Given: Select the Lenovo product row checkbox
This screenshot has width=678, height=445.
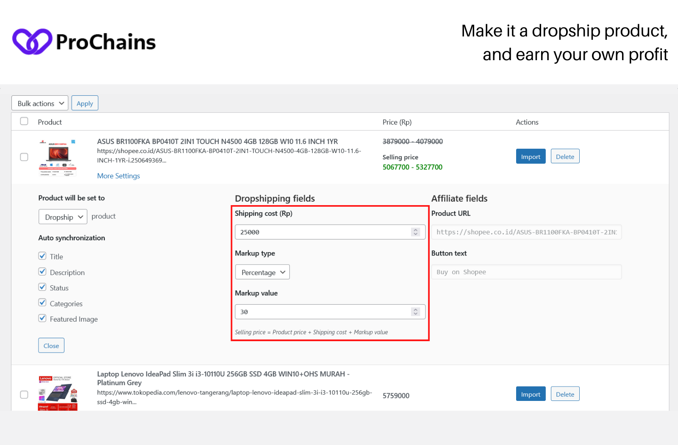Looking at the screenshot, I should click(24, 395).
